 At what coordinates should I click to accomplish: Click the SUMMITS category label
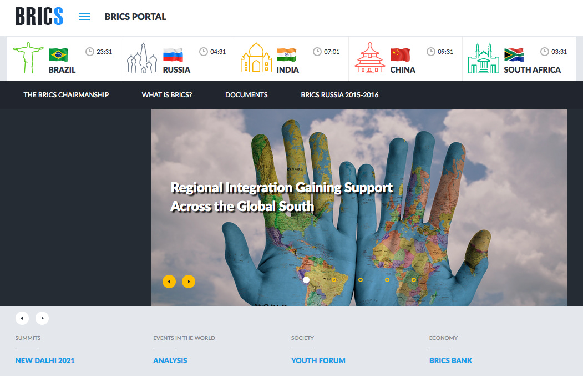tap(28, 338)
